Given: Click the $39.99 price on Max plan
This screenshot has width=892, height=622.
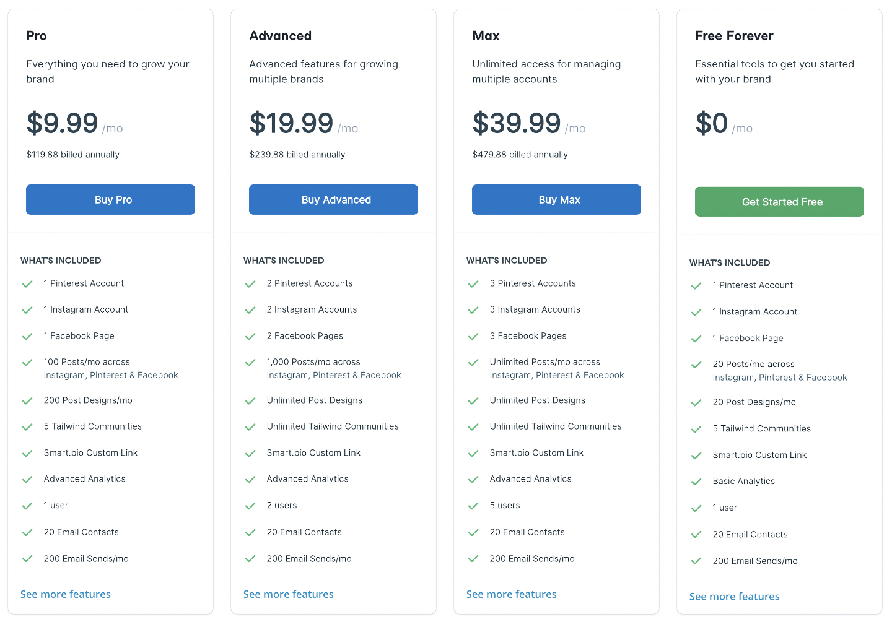Looking at the screenshot, I should pos(517,123).
